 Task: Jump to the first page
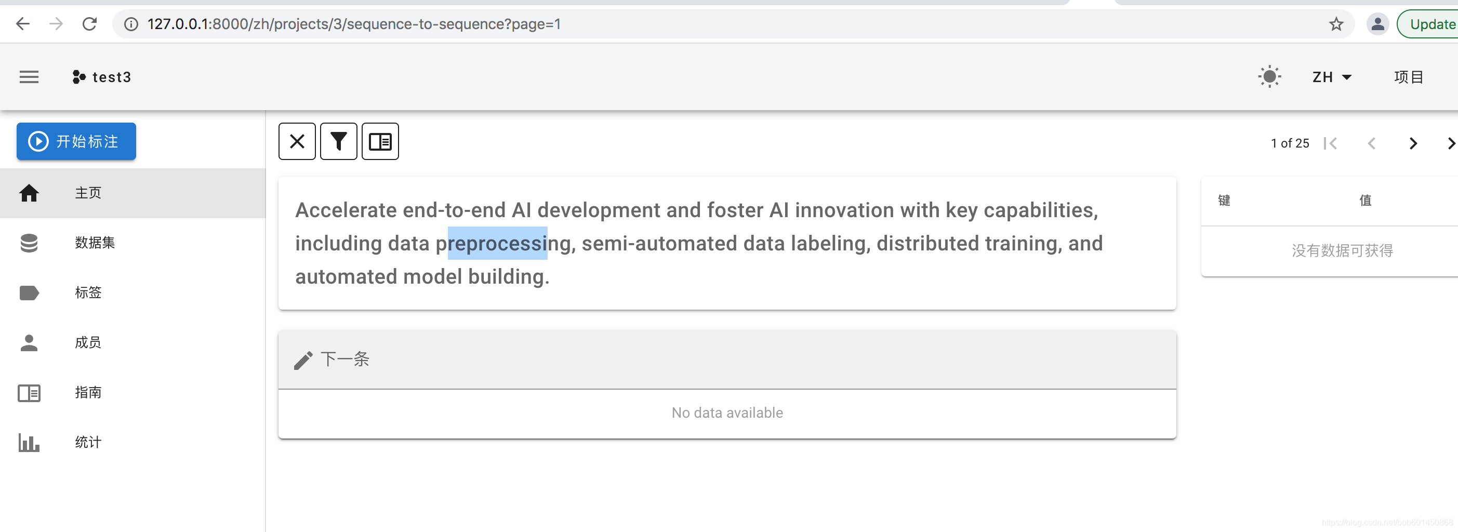point(1330,144)
